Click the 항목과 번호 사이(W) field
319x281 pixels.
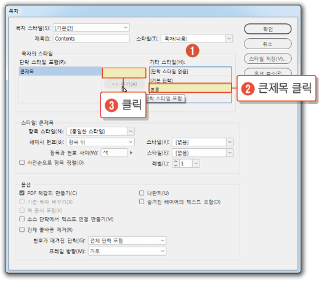coord(114,152)
